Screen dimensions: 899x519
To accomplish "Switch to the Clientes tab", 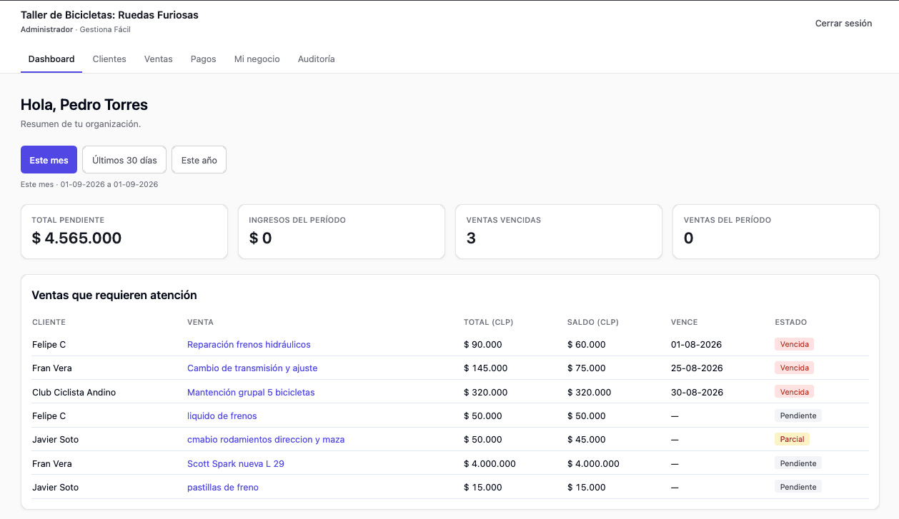I will pyautogui.click(x=109, y=59).
